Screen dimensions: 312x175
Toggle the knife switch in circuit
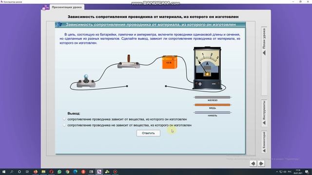coord(129,62)
